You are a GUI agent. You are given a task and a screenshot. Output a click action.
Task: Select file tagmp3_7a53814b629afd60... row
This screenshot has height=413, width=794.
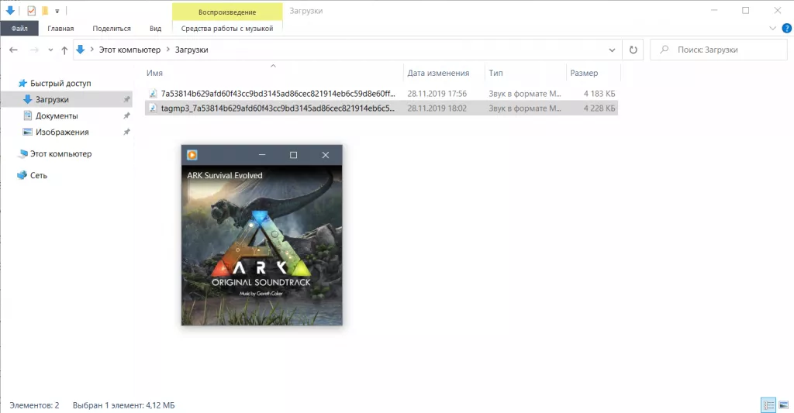pyautogui.click(x=381, y=108)
